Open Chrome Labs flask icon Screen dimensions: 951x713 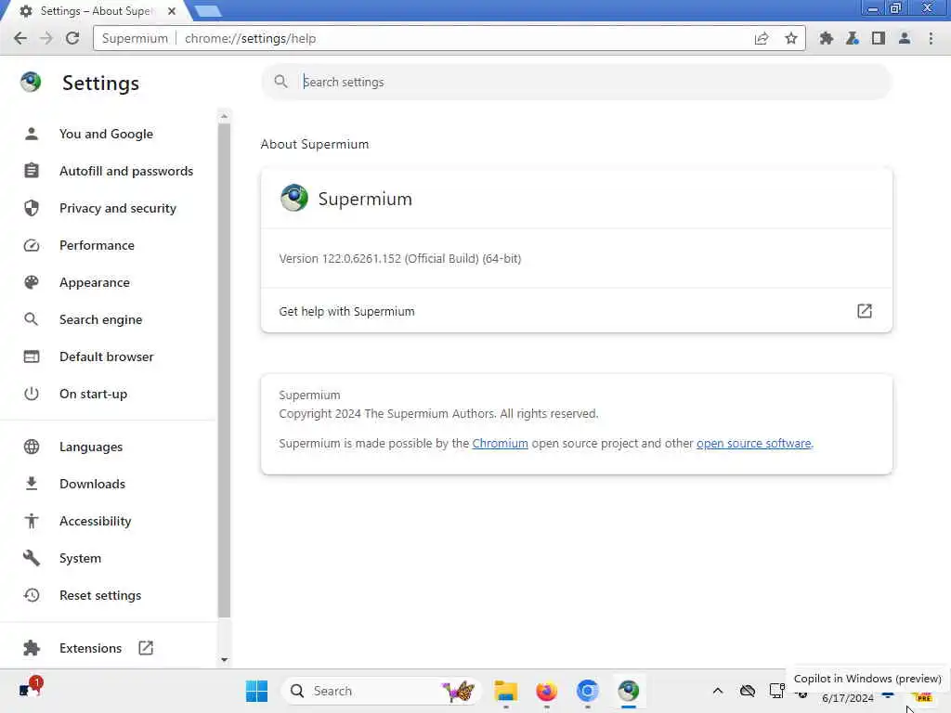pyautogui.click(x=853, y=38)
